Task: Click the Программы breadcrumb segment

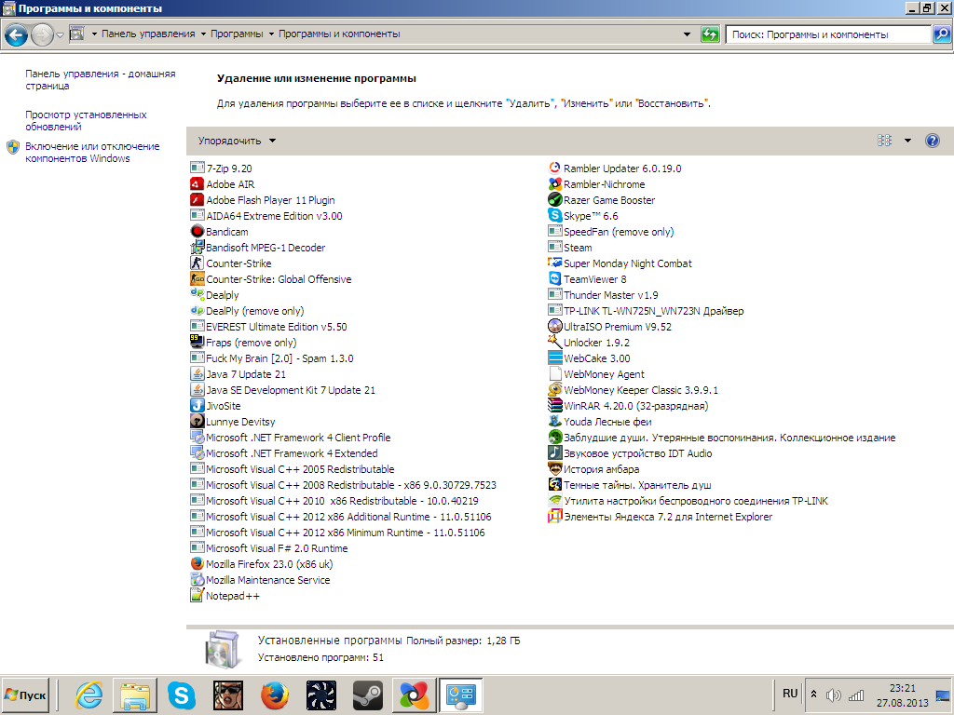Action: [x=237, y=34]
